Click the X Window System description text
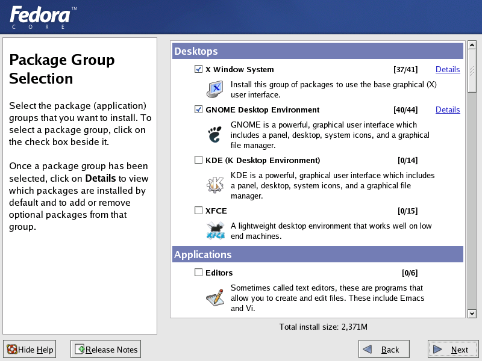The image size is (482, 361). (x=334, y=89)
